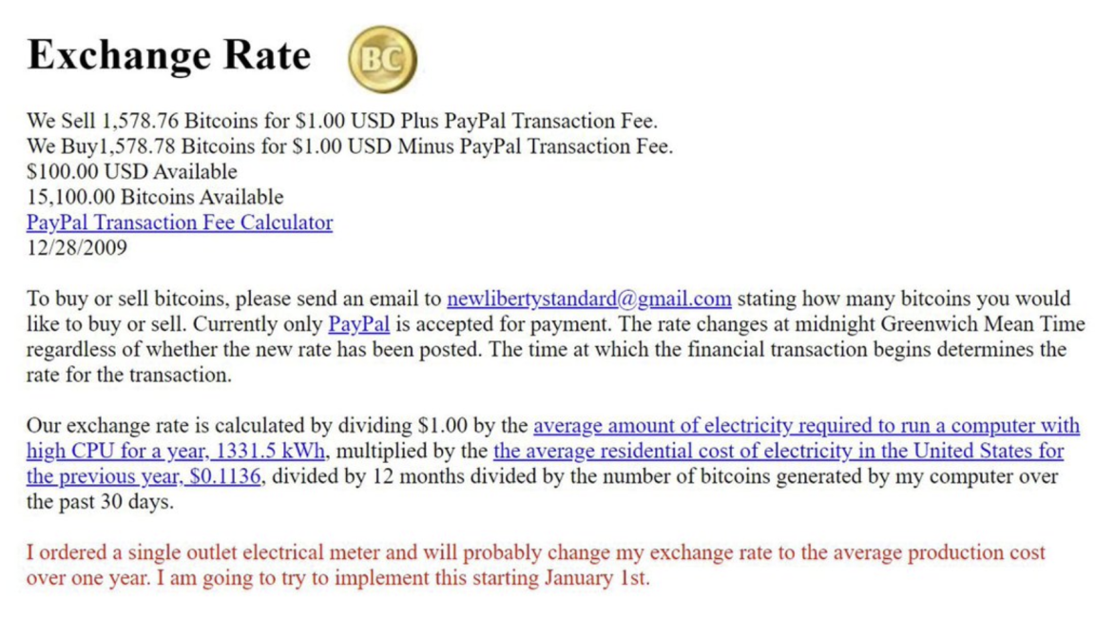Image resolution: width=1096 pixels, height=618 pixels.
Task: Click the 'We Buy1,578.78 Bitcoins' line
Action: click(x=349, y=147)
